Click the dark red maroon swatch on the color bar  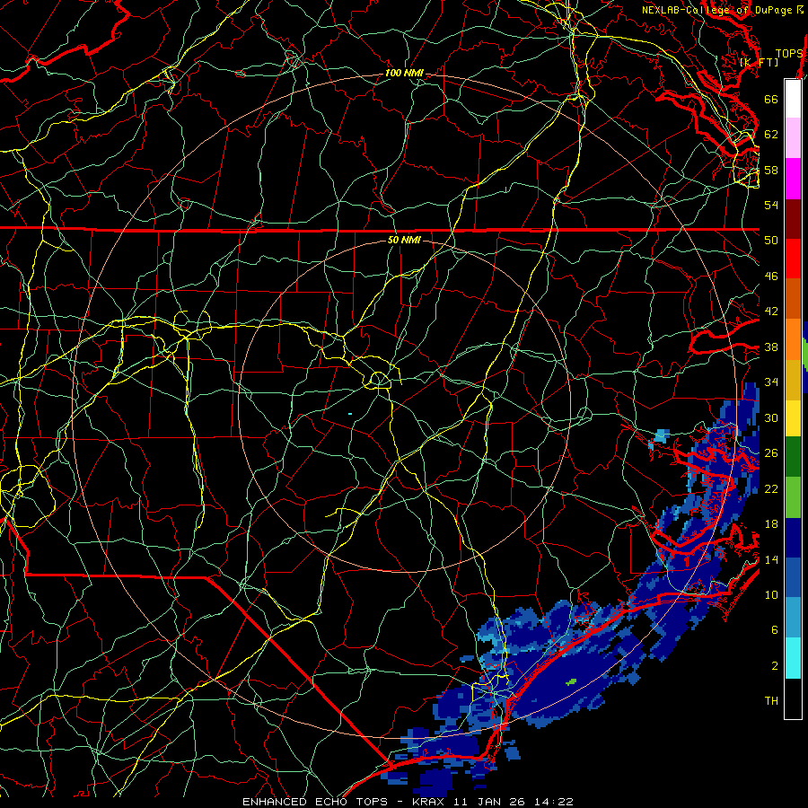coord(793,218)
